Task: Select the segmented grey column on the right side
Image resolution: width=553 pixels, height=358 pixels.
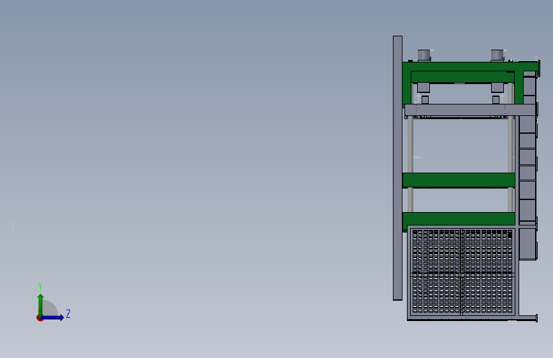Action: [527, 166]
